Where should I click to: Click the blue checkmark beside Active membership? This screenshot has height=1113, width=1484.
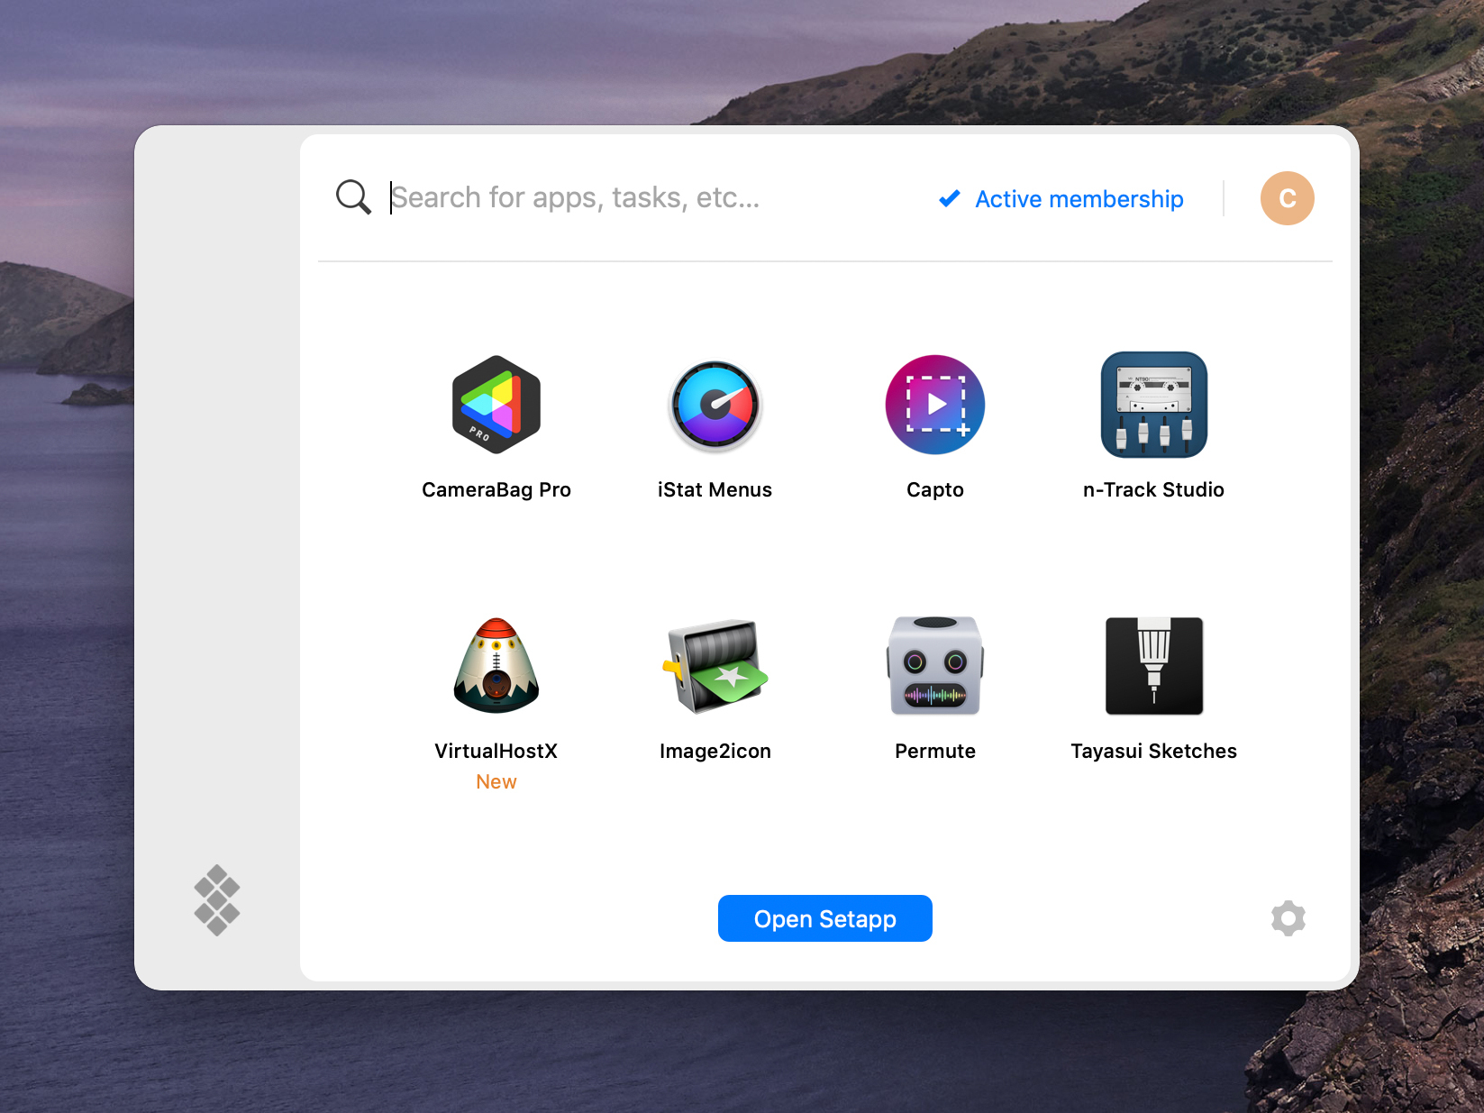(950, 198)
